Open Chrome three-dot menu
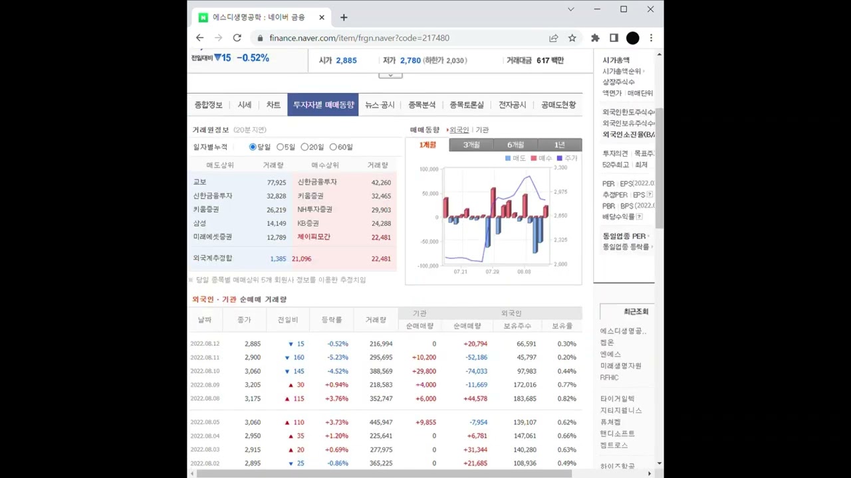 pos(651,38)
